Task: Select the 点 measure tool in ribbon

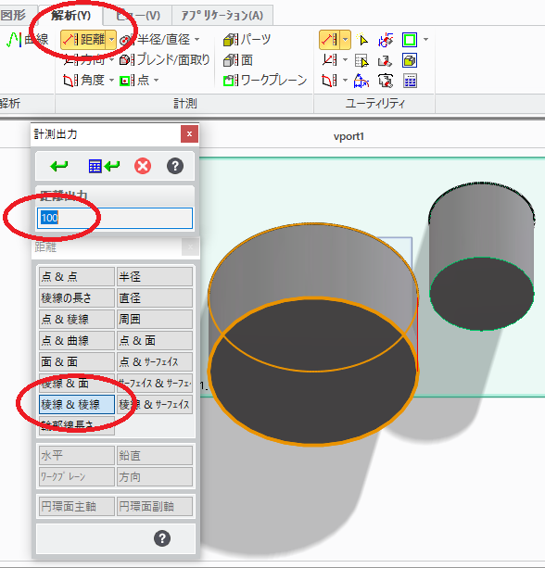Action: click(x=134, y=80)
